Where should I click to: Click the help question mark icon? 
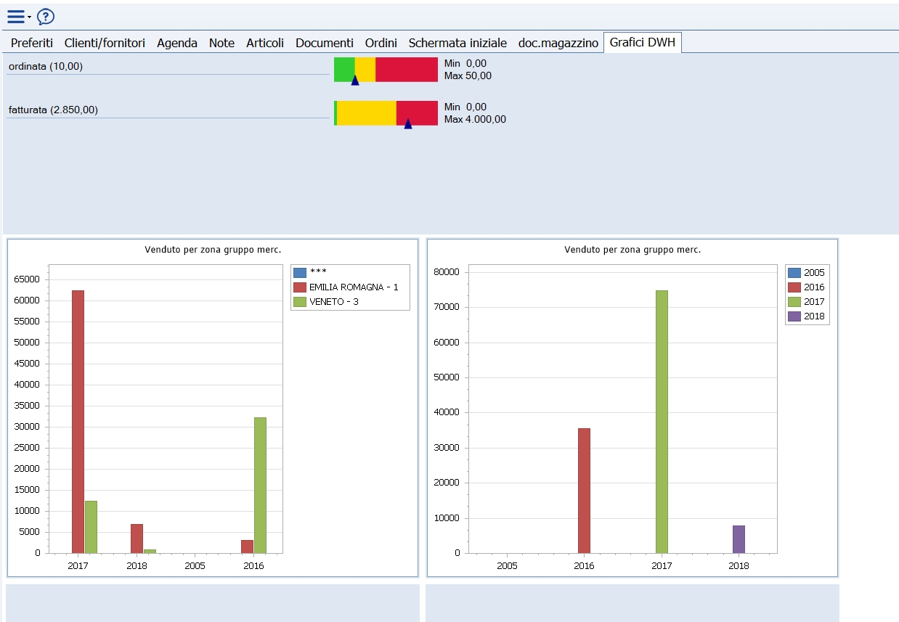click(46, 17)
